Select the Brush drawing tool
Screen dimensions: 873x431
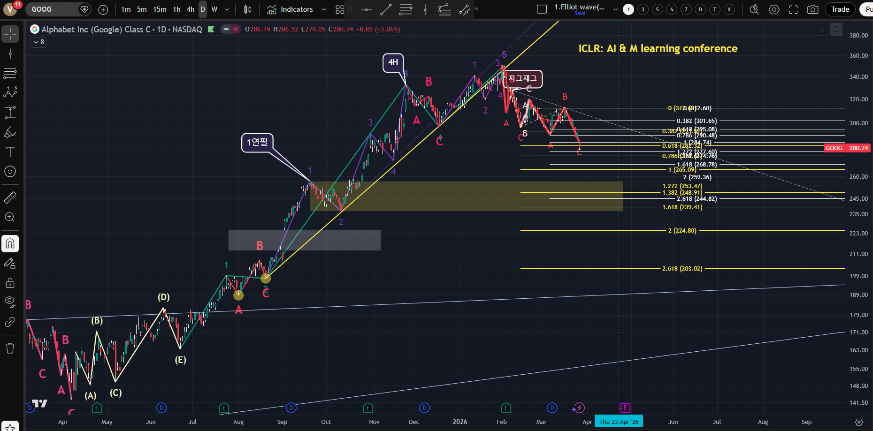10,133
